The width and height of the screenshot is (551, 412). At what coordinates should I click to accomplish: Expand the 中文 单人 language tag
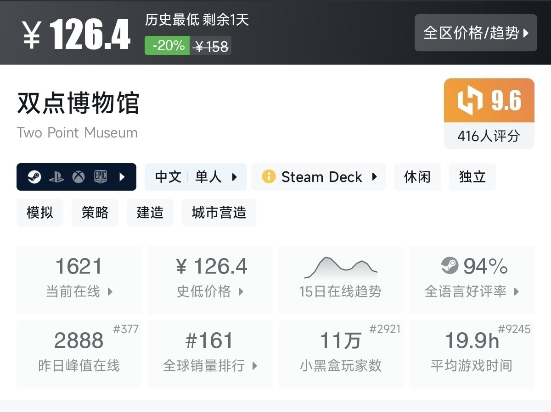(x=196, y=177)
